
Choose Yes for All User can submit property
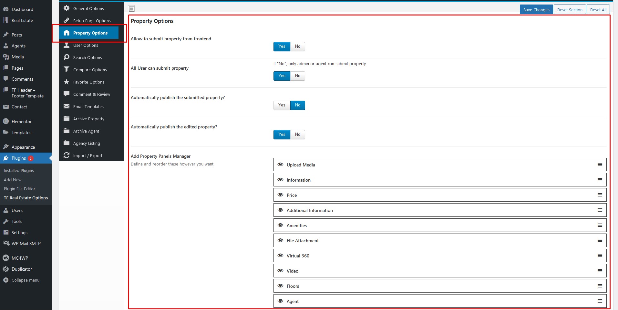coord(282,76)
